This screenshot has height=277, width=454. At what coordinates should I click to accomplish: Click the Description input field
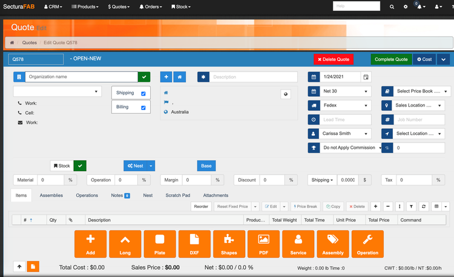[254, 77]
